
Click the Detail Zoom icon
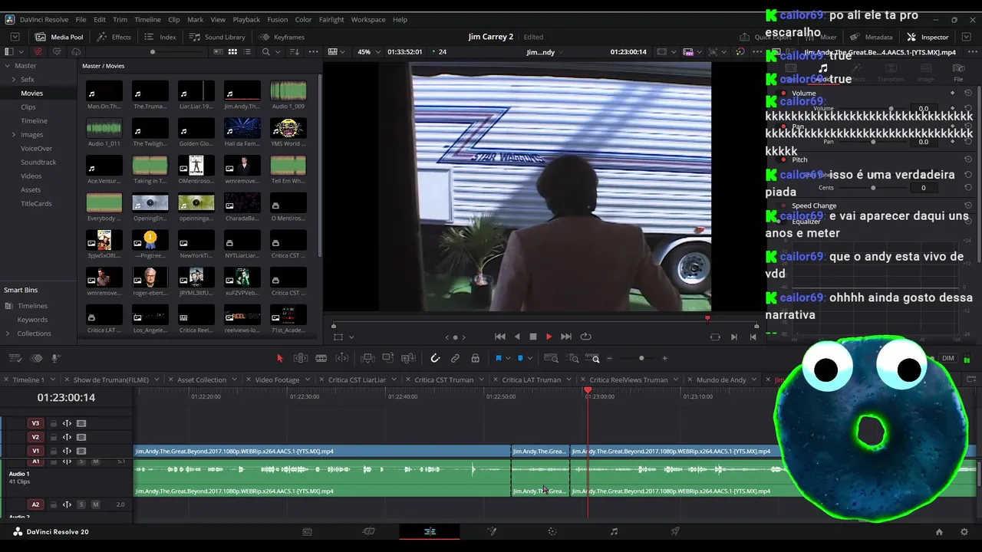point(573,358)
